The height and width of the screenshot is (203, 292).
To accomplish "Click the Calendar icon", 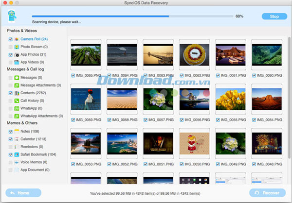I will (17, 139).
